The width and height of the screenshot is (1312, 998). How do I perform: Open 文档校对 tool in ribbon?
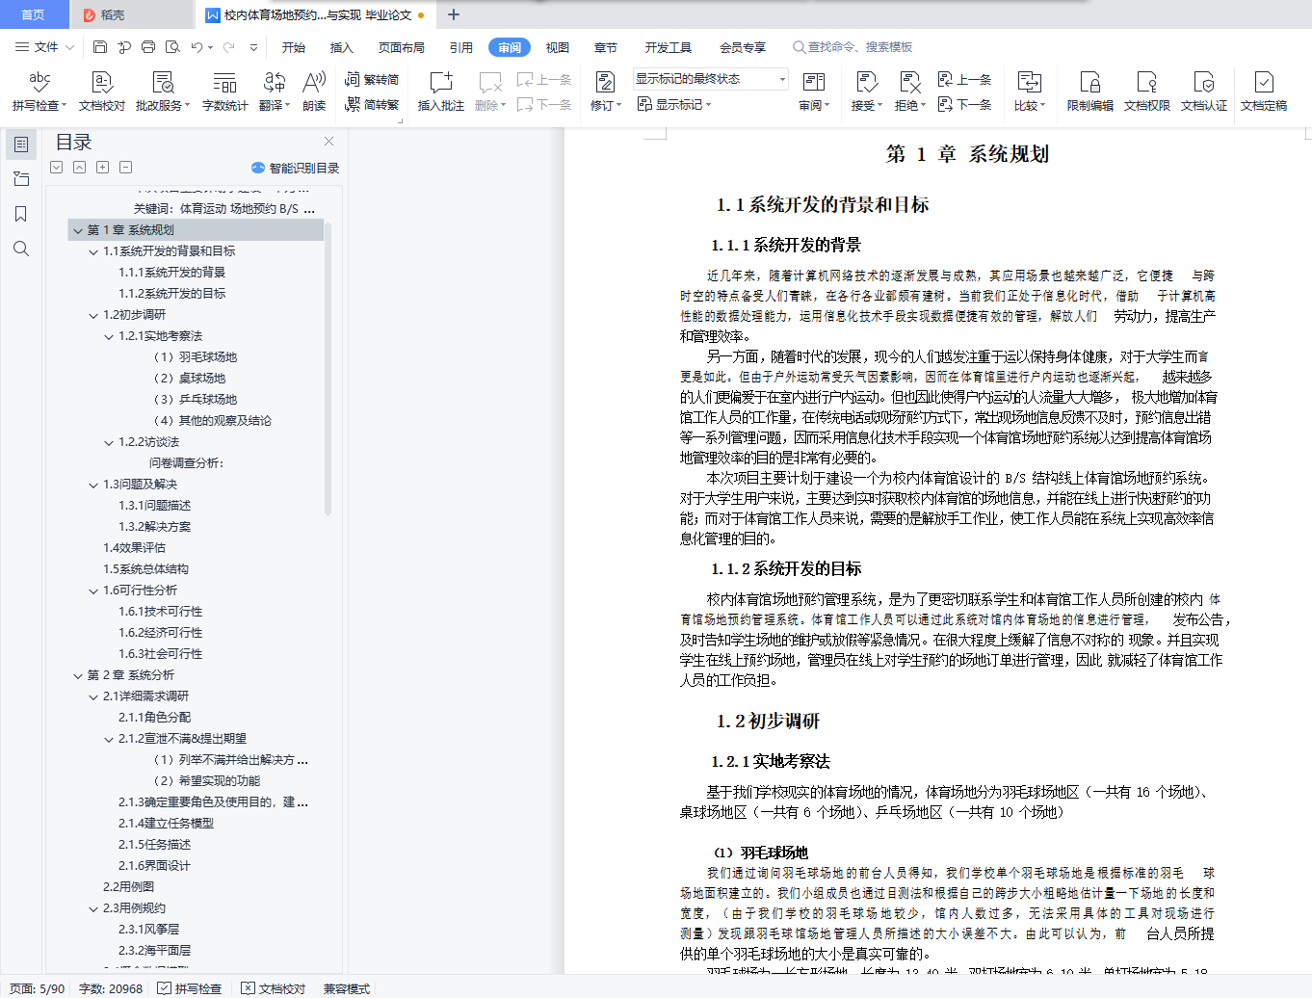pyautogui.click(x=102, y=91)
